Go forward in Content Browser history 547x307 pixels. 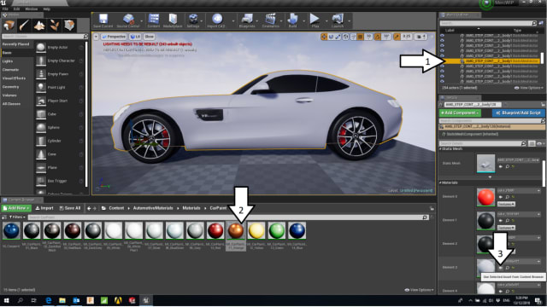(95, 208)
